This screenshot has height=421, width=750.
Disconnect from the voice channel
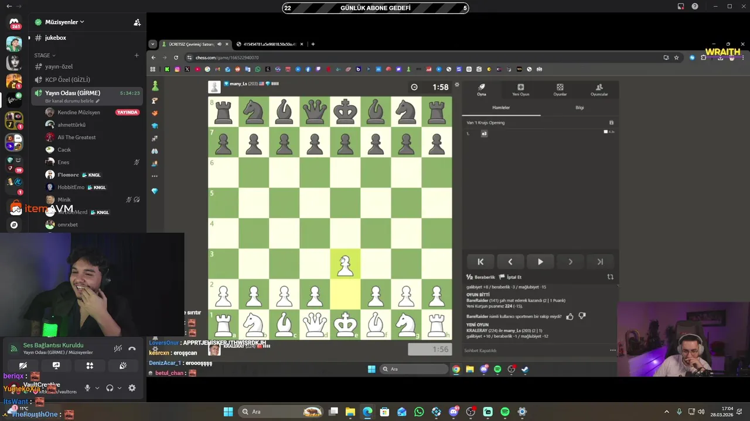[132, 348]
